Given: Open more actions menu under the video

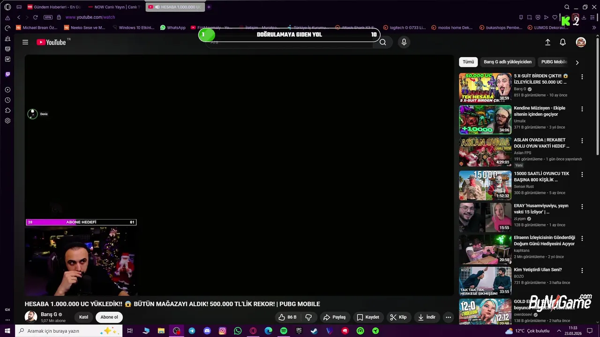Looking at the screenshot, I should click(x=448, y=317).
